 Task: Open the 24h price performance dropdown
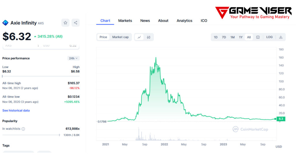pos(73,58)
